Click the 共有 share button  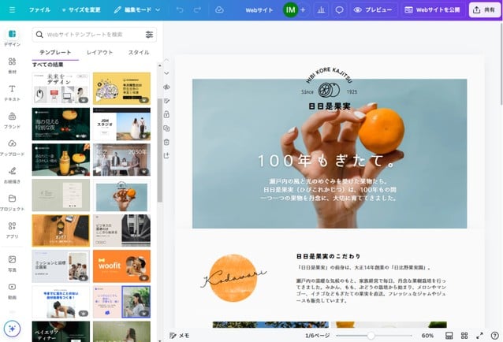tap(484, 10)
